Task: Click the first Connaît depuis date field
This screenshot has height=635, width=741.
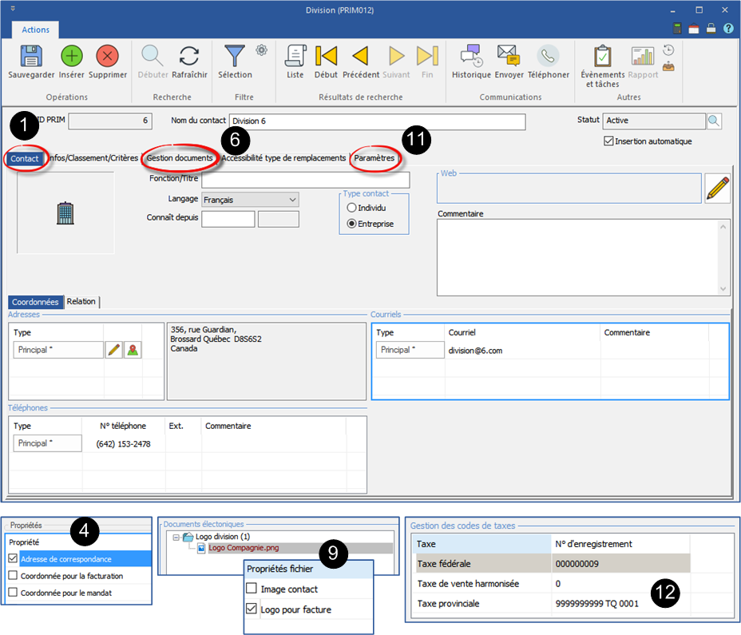Action: click(228, 220)
